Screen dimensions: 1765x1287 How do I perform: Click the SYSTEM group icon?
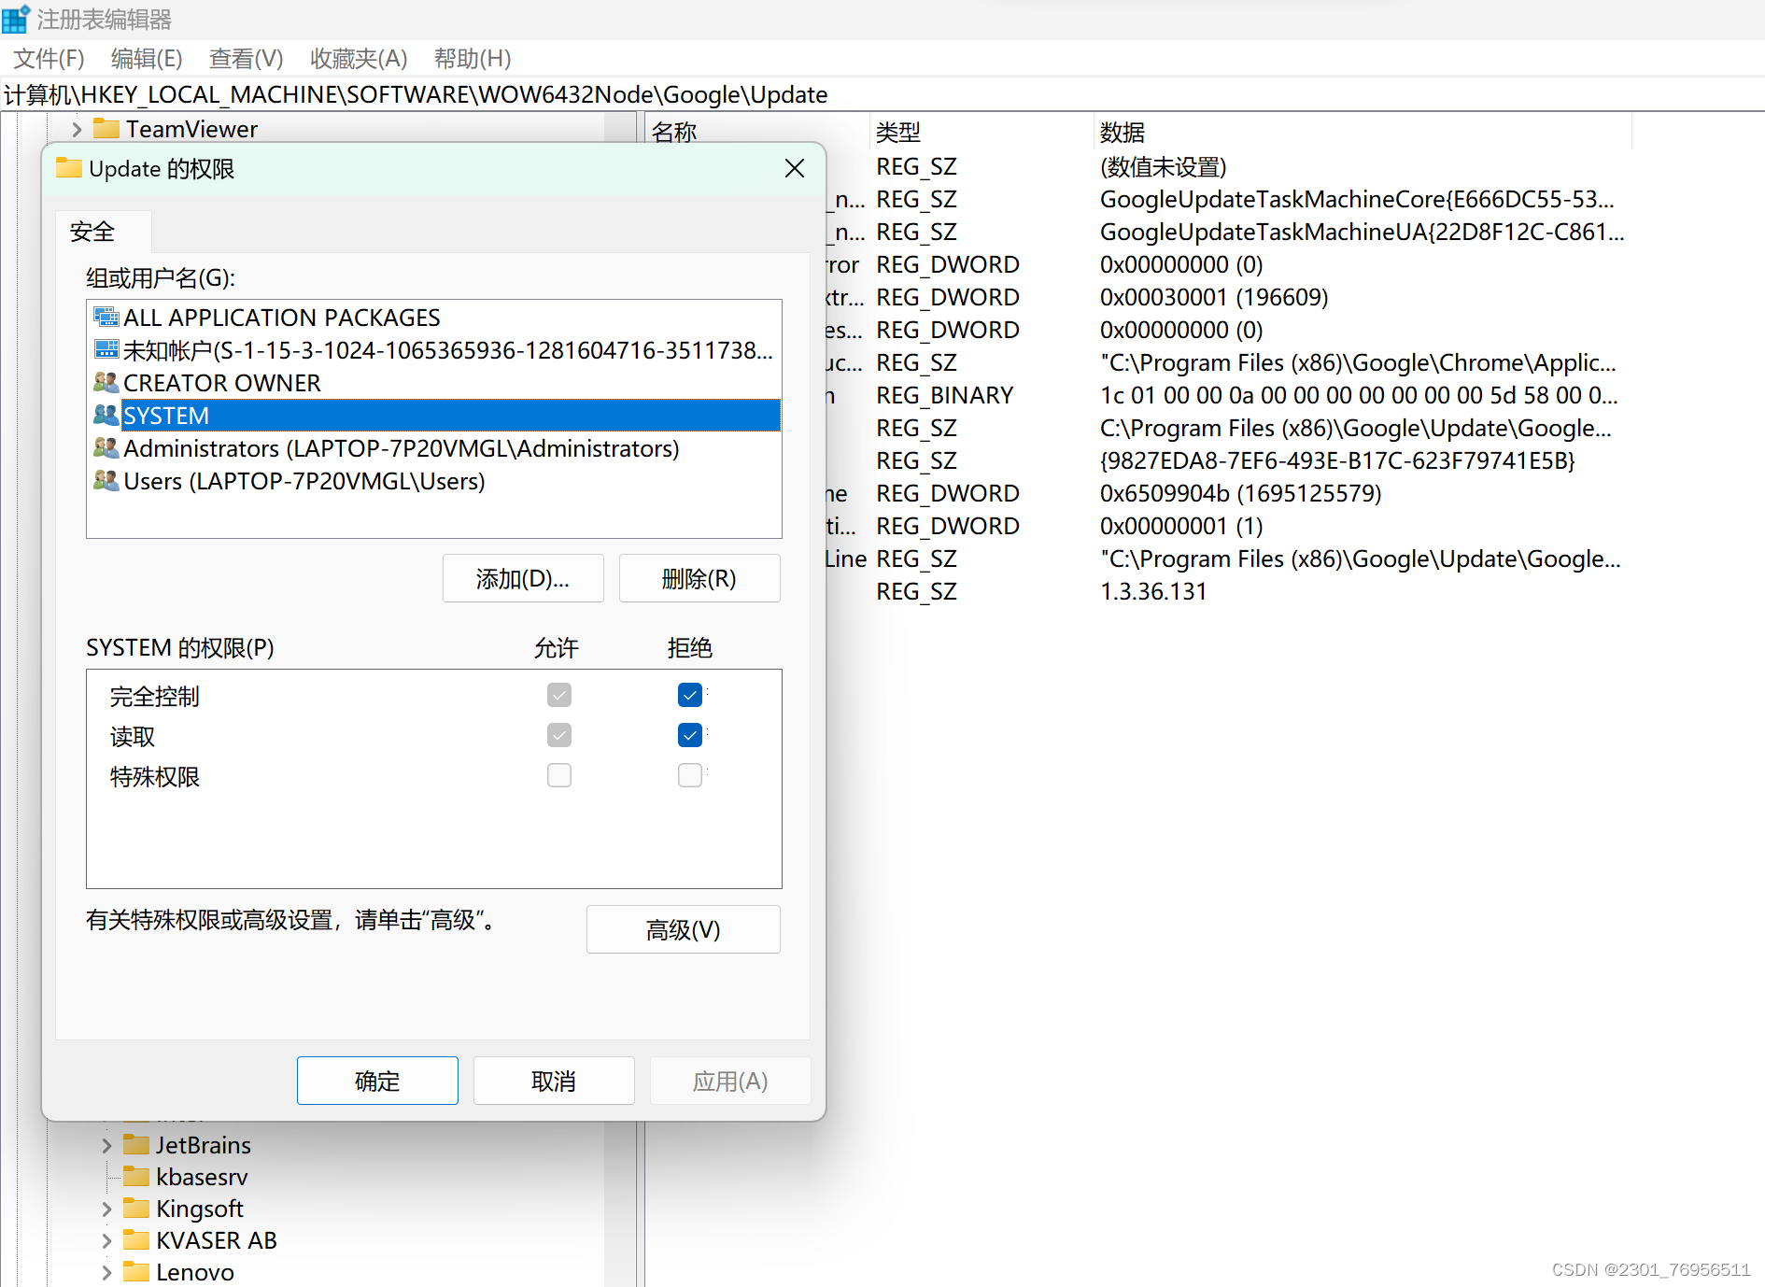106,415
